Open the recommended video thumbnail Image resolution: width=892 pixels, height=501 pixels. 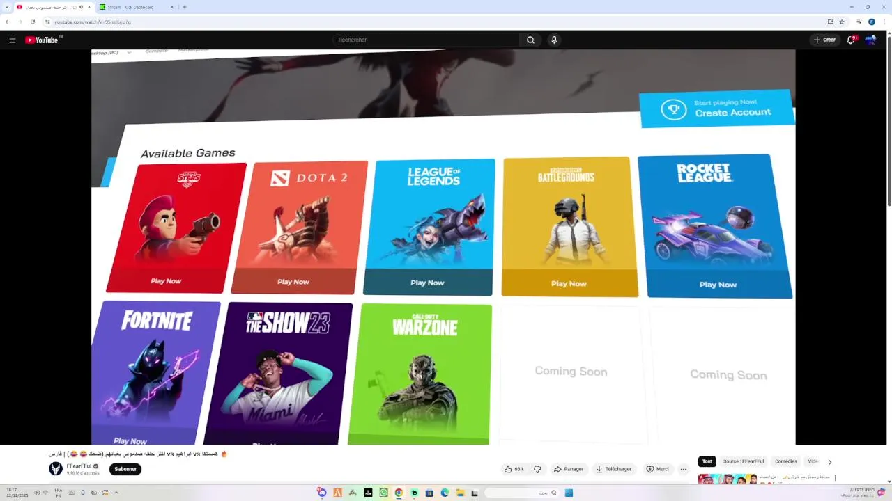tap(728, 479)
